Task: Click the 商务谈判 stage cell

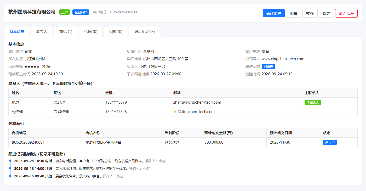Action: 181,142
